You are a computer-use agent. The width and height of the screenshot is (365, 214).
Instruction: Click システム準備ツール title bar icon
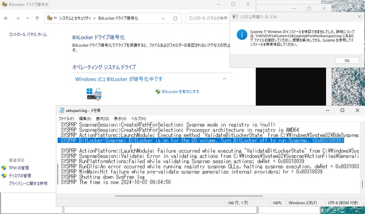click(x=235, y=16)
